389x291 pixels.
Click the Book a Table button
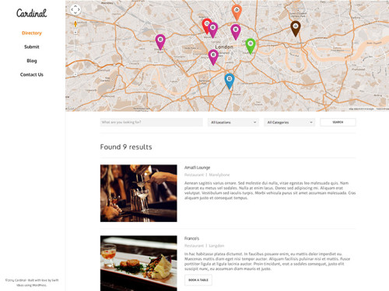tap(198, 280)
